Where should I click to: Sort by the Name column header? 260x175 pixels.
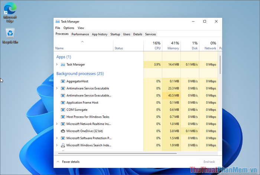(84, 46)
